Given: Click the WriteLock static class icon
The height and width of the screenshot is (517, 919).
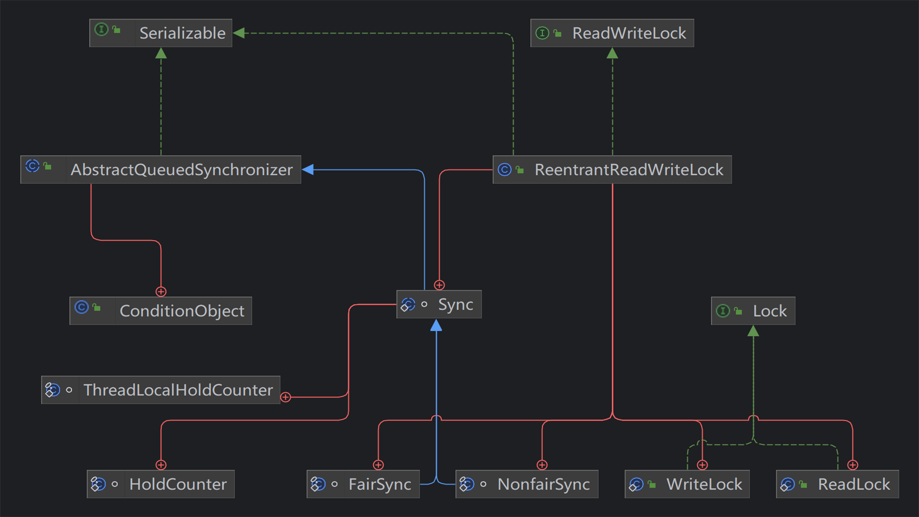Looking at the screenshot, I should coord(636,484).
